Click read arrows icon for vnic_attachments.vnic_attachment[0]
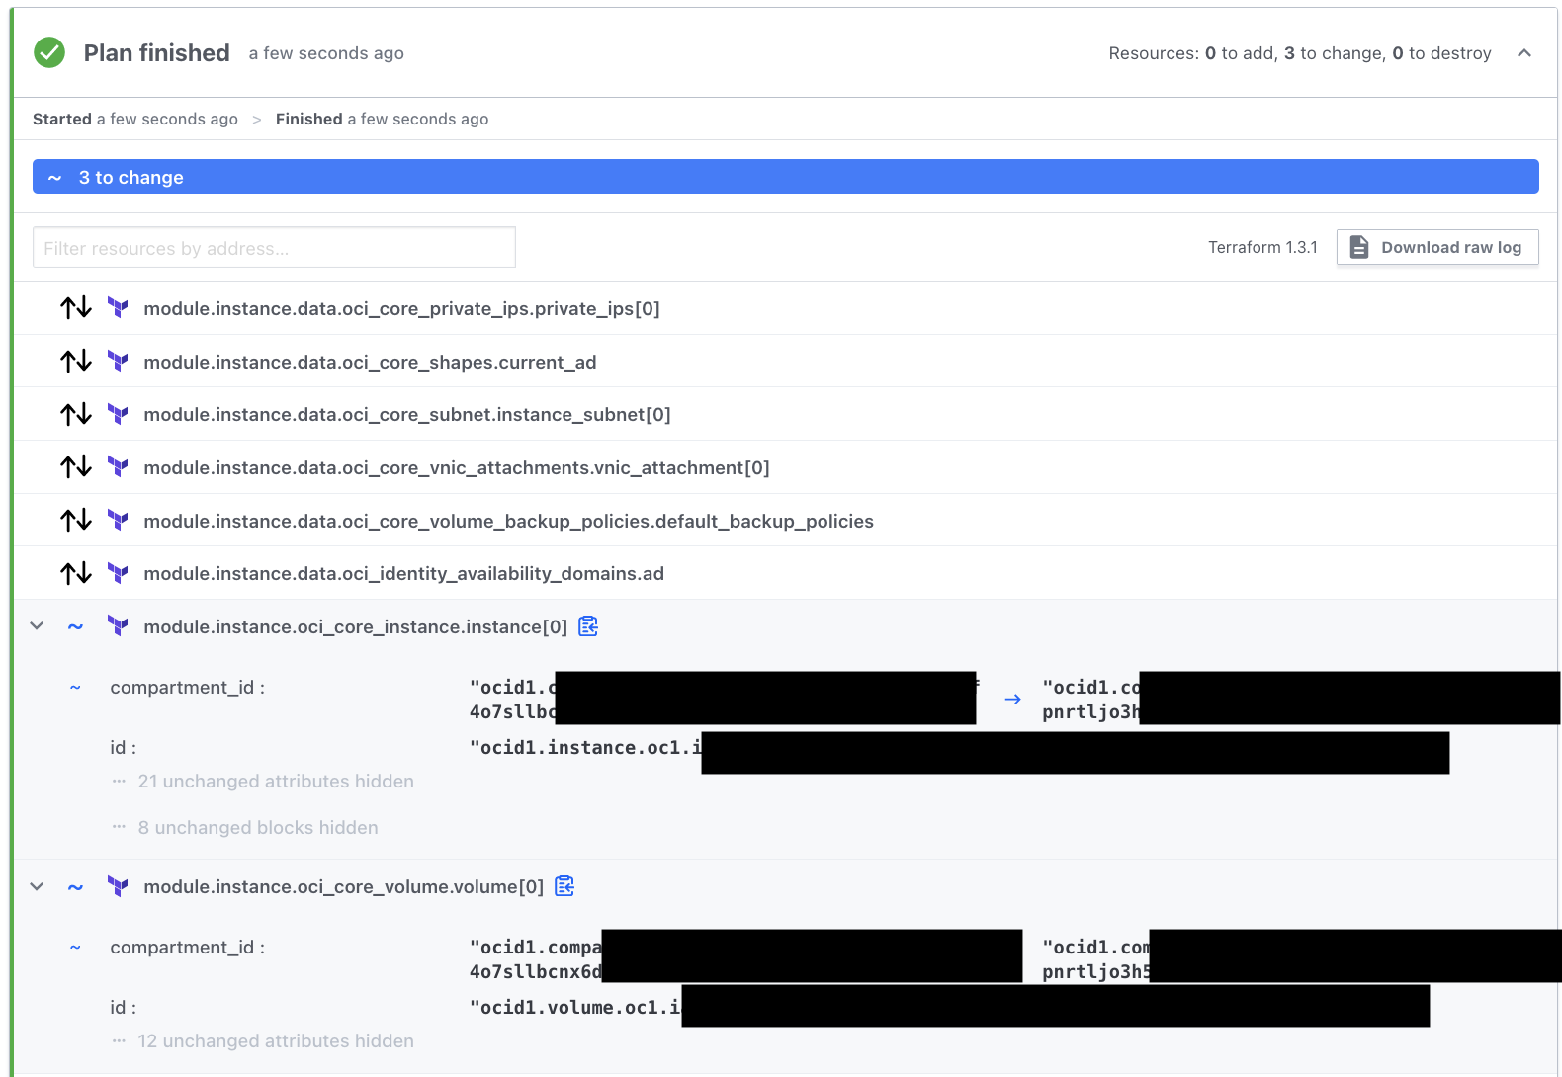This screenshot has height=1077, width=1562. (x=76, y=467)
